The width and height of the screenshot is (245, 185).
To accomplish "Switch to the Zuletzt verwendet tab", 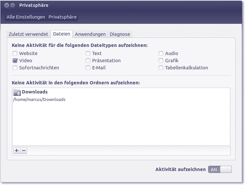I will point(28,34).
